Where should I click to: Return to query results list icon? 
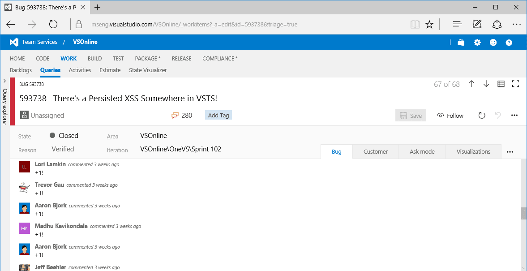point(501,84)
